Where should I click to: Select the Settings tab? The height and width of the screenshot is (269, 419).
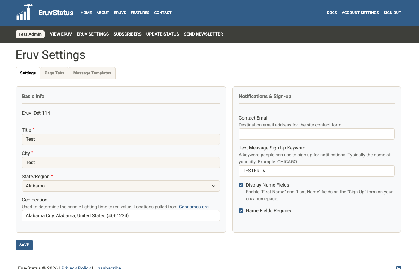(x=28, y=73)
